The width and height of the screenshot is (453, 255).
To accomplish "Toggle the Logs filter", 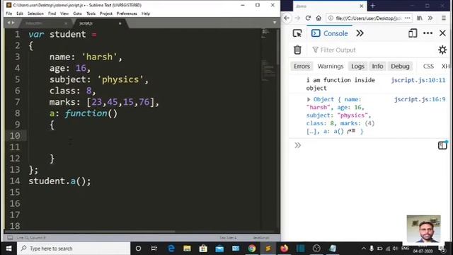I will click(357, 66).
